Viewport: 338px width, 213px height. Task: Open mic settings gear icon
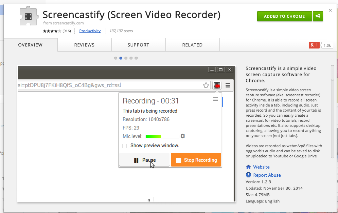[x=183, y=136]
